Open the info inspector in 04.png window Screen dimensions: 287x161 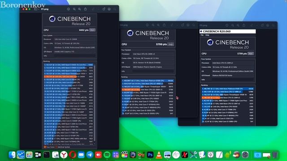click(x=147, y=25)
